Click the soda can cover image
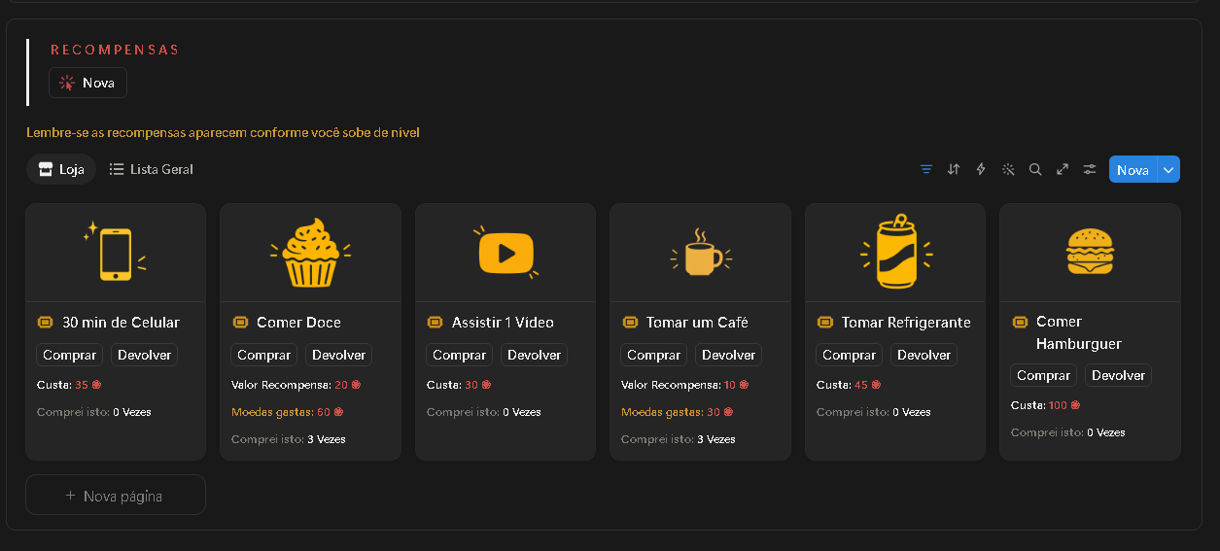The width and height of the screenshot is (1220, 551). coord(895,252)
